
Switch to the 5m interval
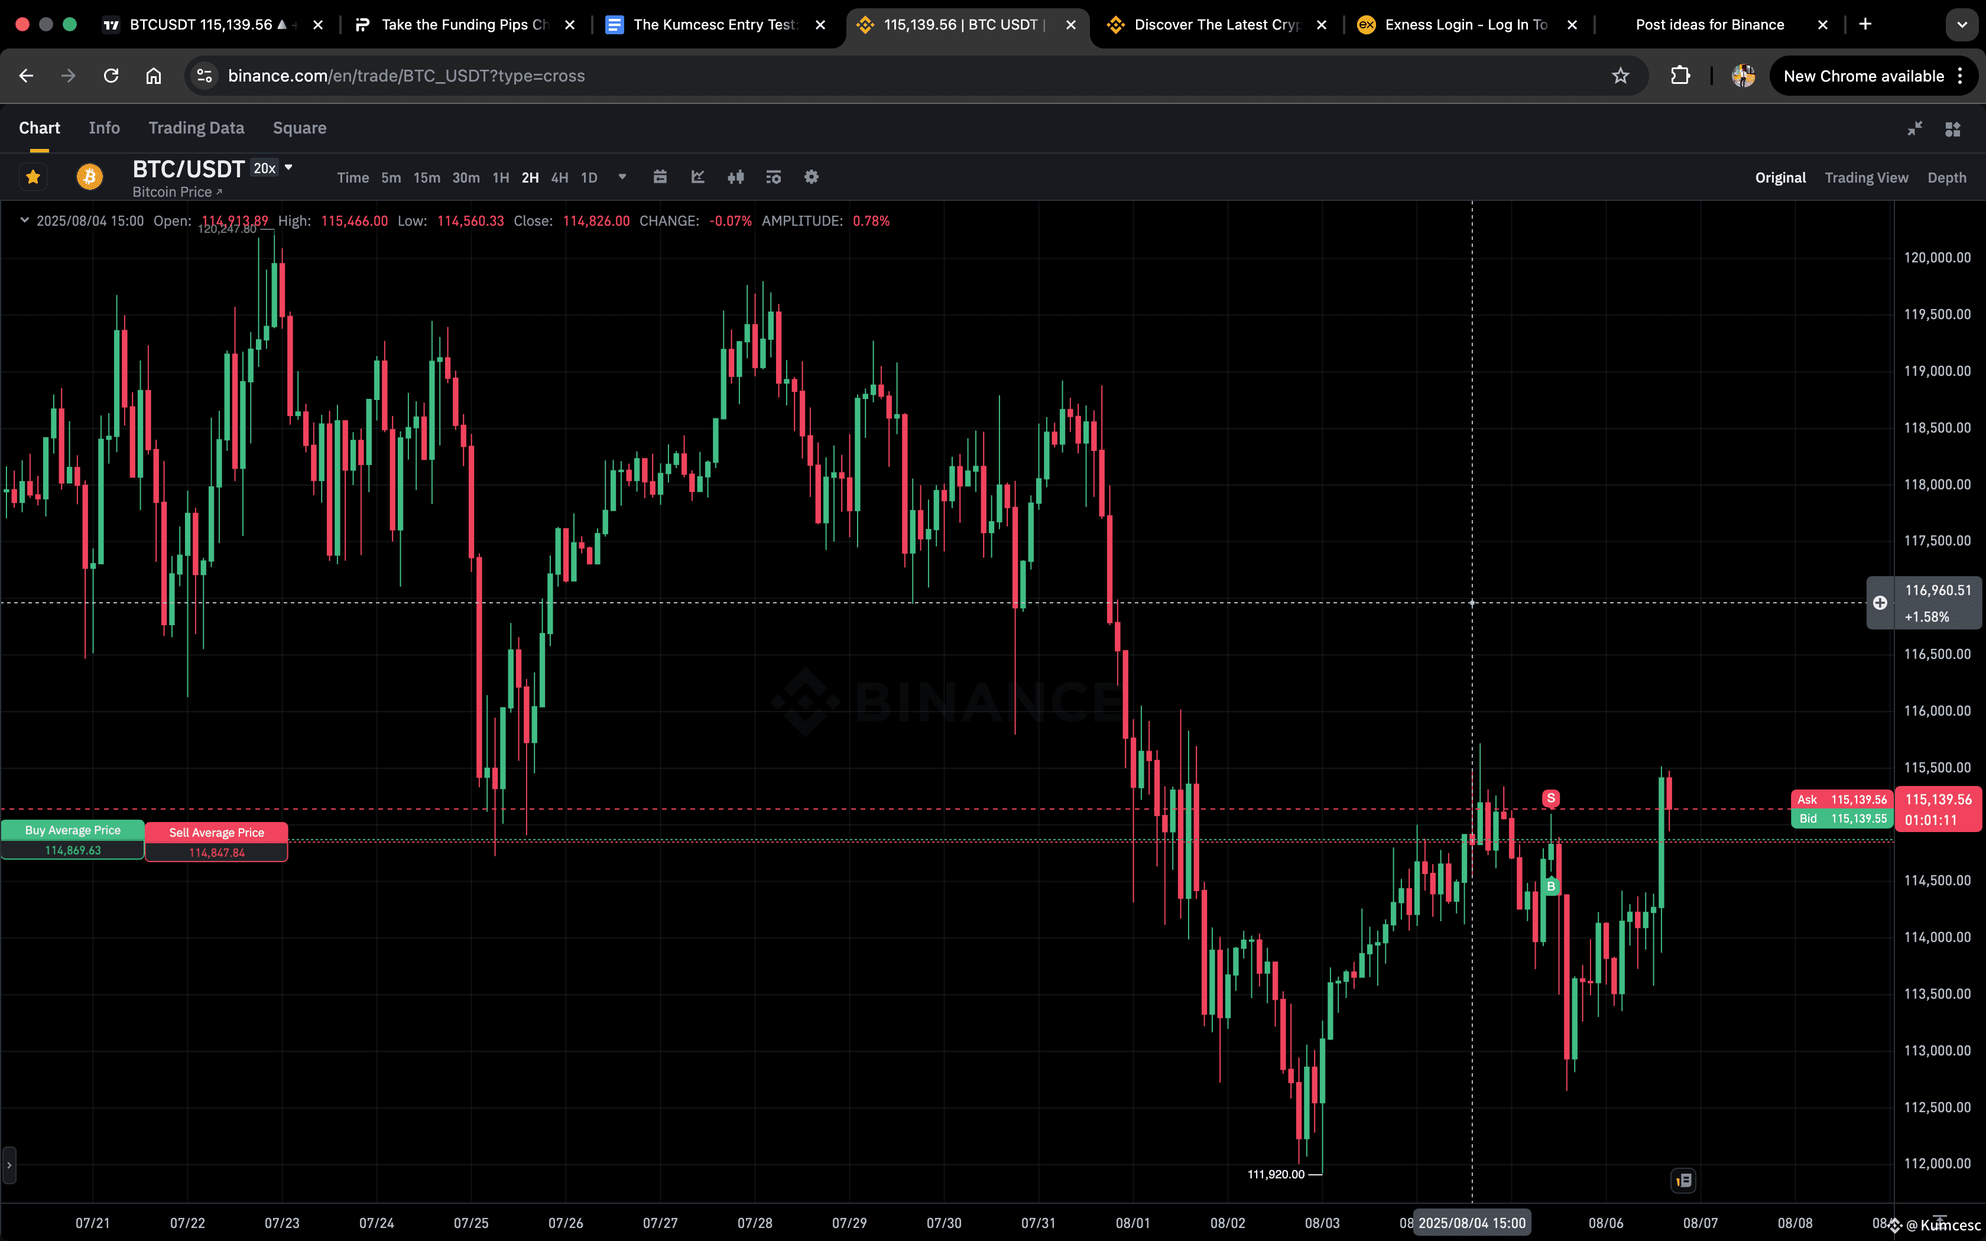point(391,177)
